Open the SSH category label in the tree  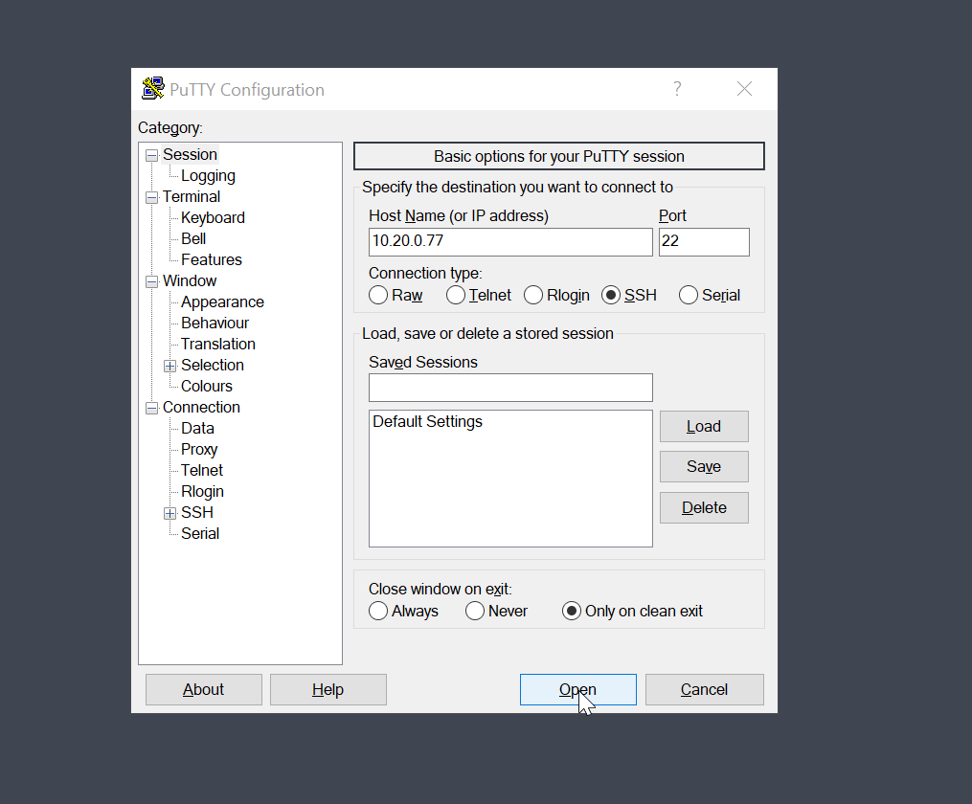pyautogui.click(x=196, y=512)
